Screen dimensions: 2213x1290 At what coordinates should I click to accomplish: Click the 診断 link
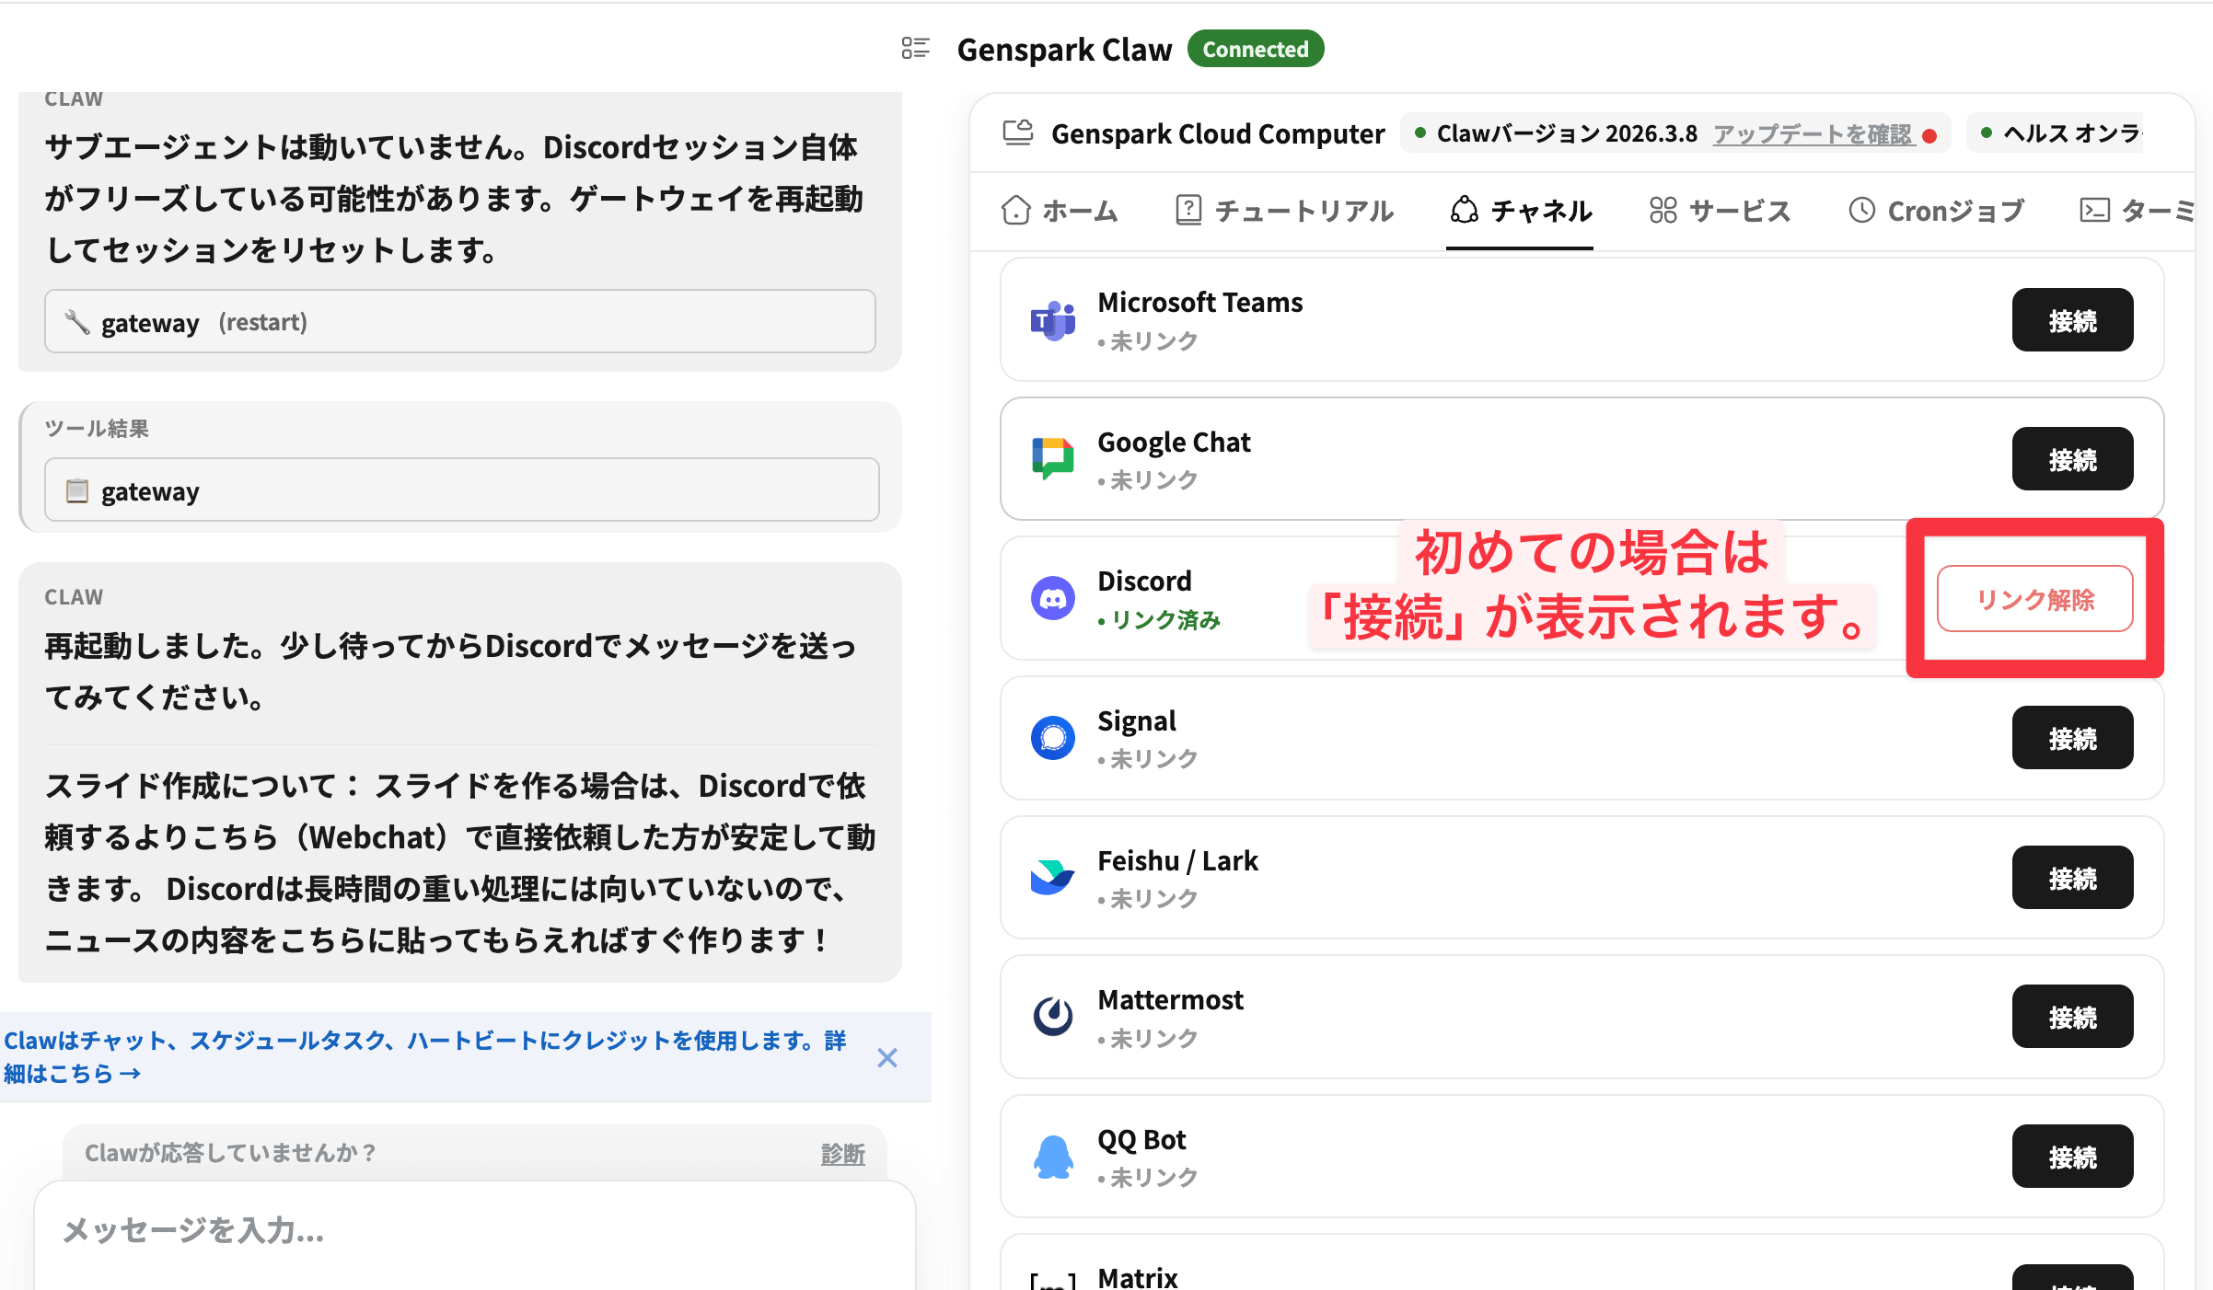click(x=842, y=1153)
